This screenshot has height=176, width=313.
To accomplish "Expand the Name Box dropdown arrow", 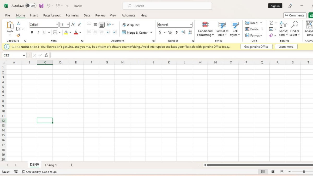I will coord(24,55).
